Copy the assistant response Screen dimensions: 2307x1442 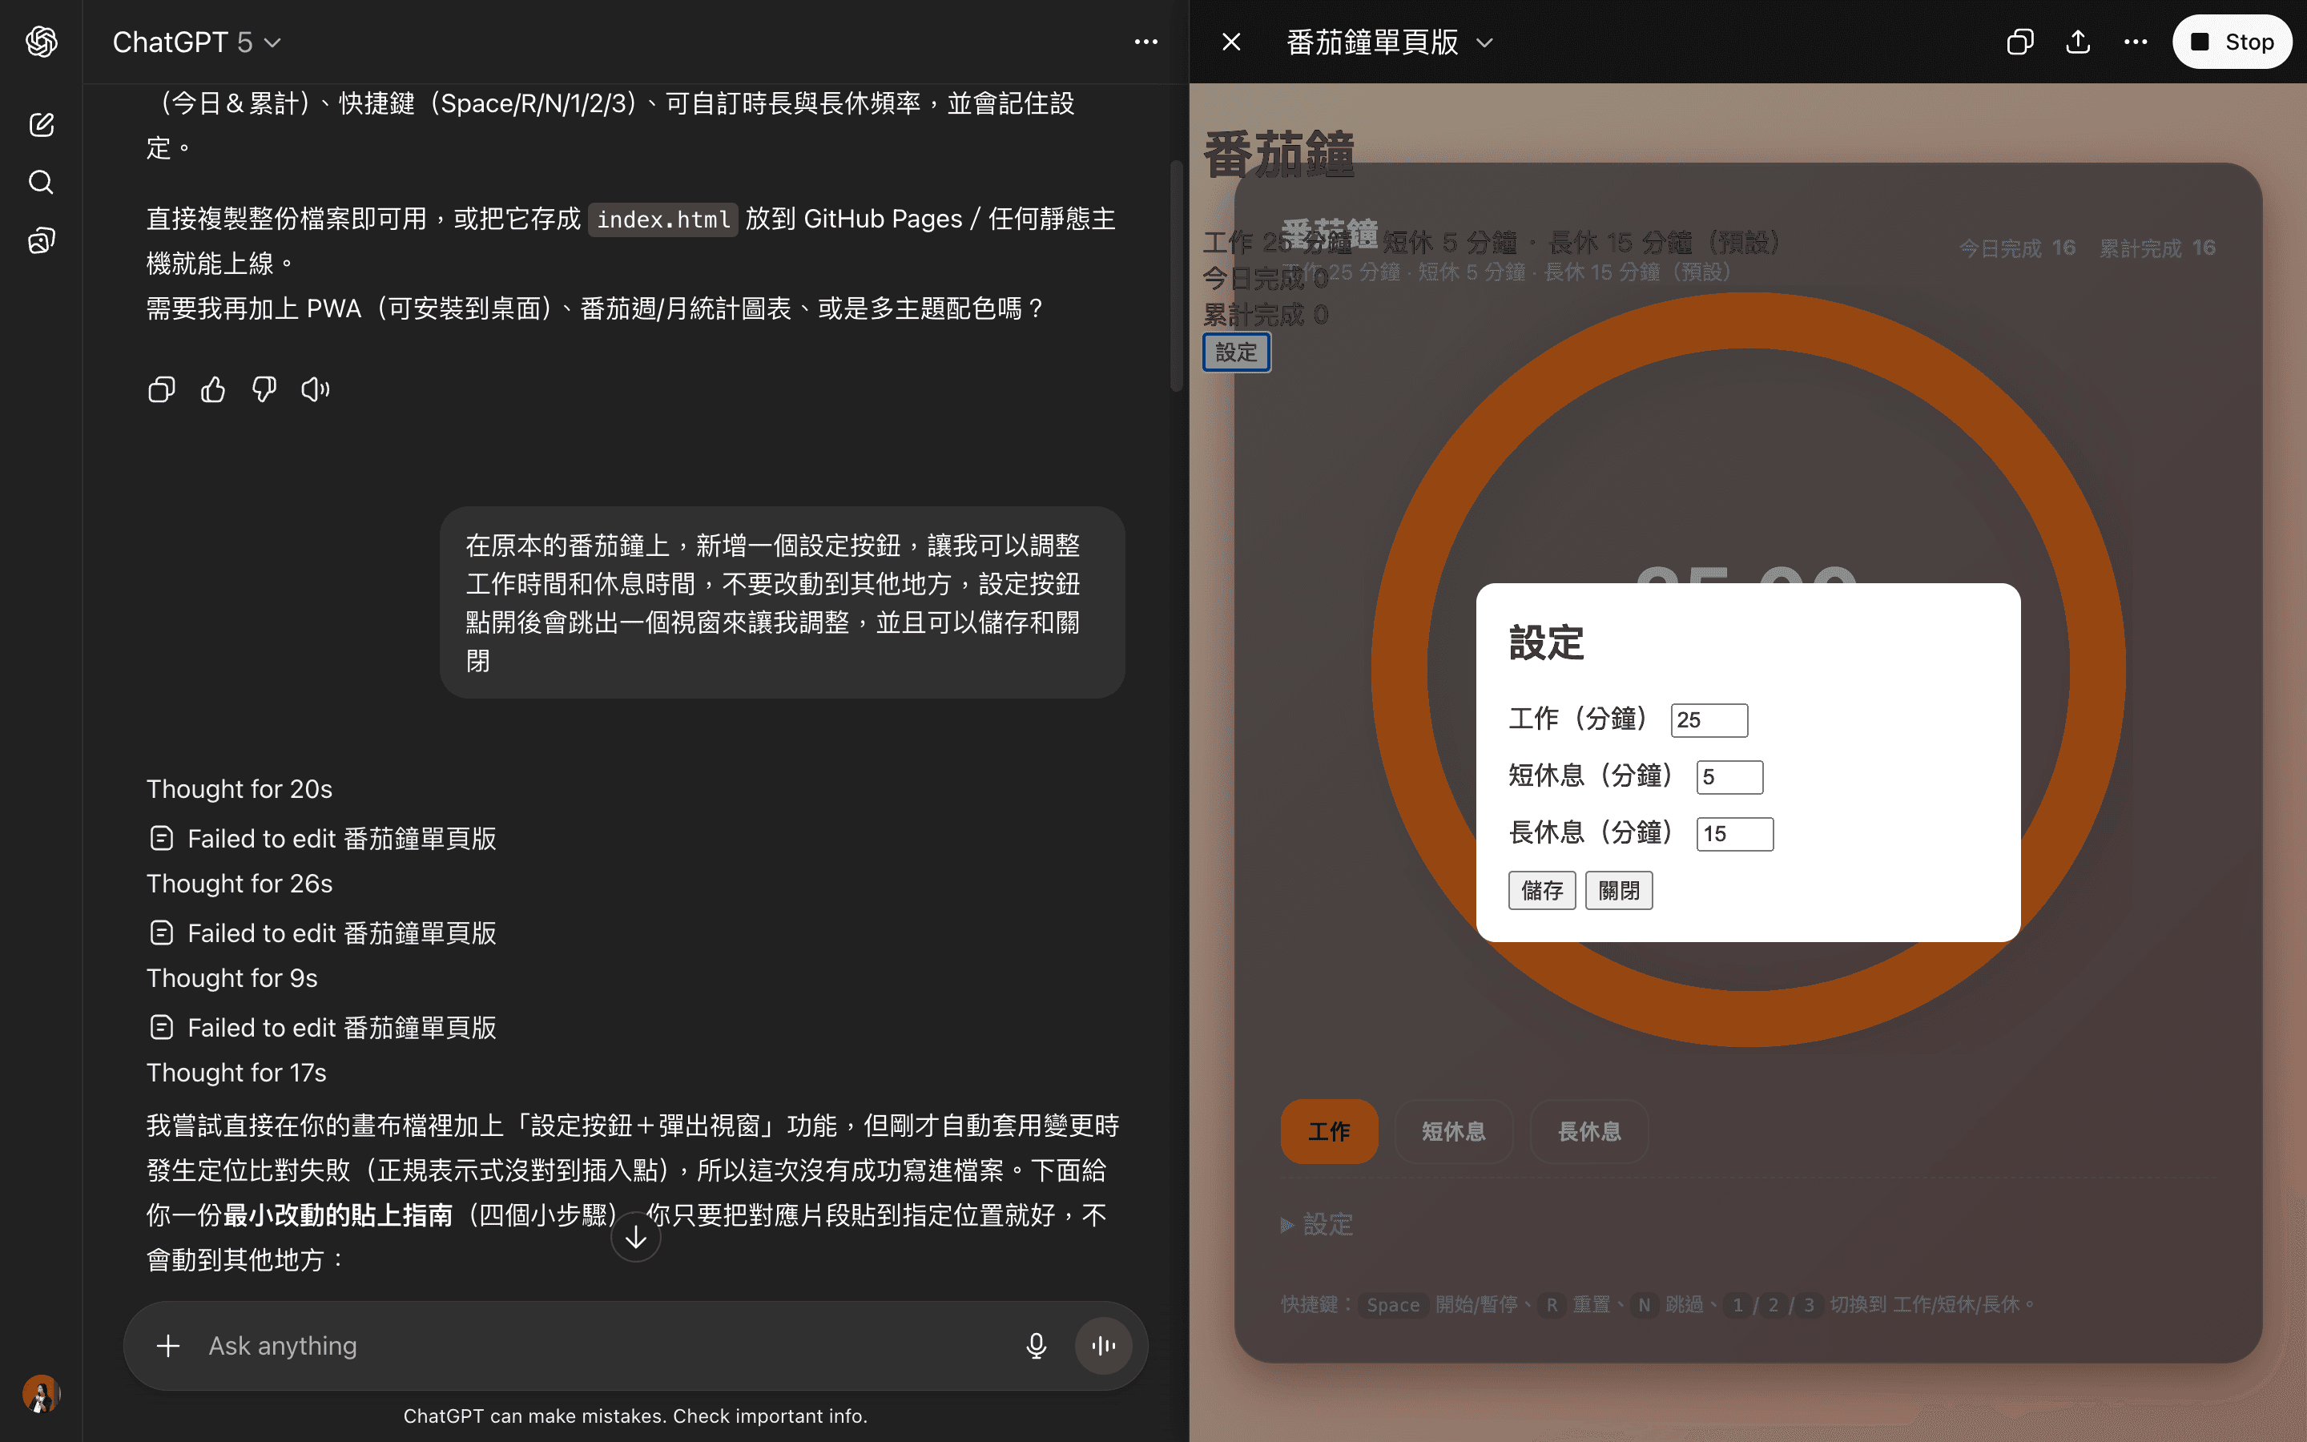tap(161, 389)
